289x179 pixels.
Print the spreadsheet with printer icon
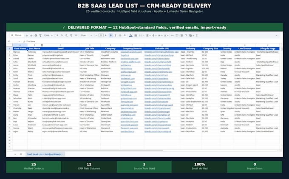tap(36, 35)
